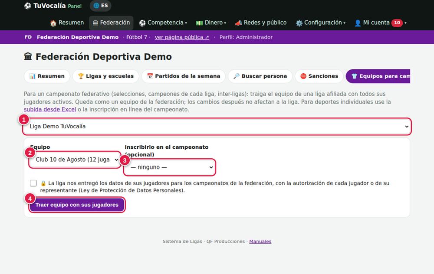Image resolution: width=434 pixels, height=274 pixels.
Task: Expand the Dinero menu
Action: point(211,23)
